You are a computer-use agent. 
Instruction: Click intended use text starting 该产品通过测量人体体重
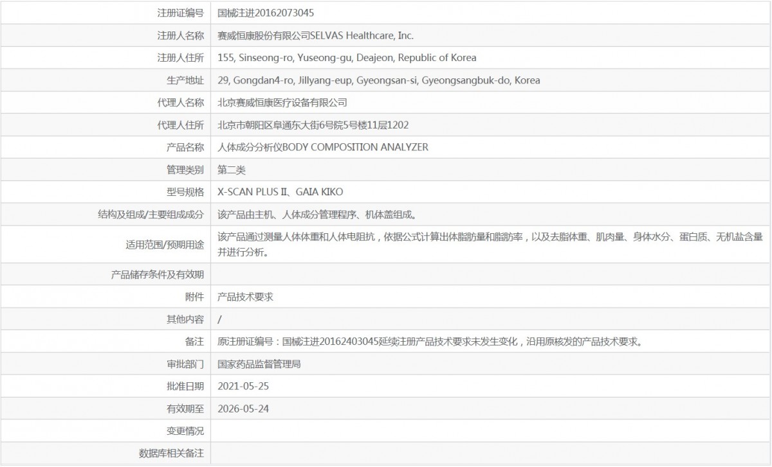click(x=491, y=245)
